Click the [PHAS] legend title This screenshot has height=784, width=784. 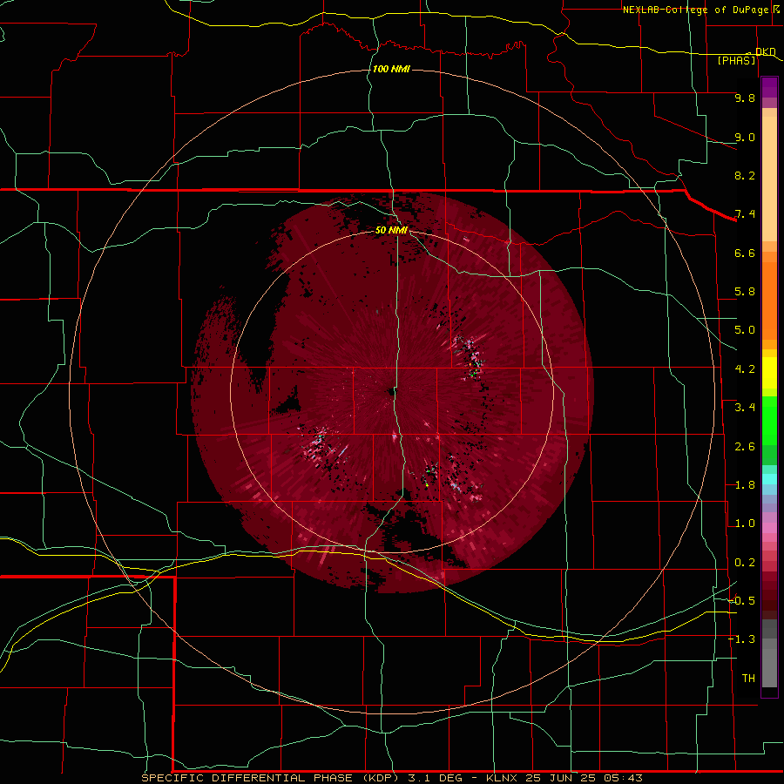click(736, 60)
